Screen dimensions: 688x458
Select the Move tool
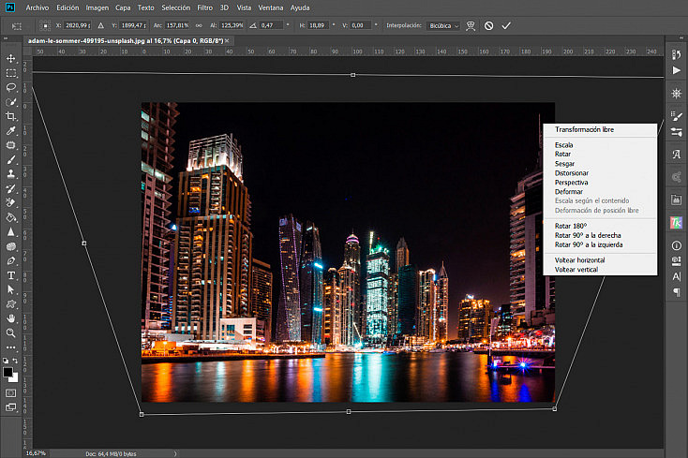(x=11, y=58)
